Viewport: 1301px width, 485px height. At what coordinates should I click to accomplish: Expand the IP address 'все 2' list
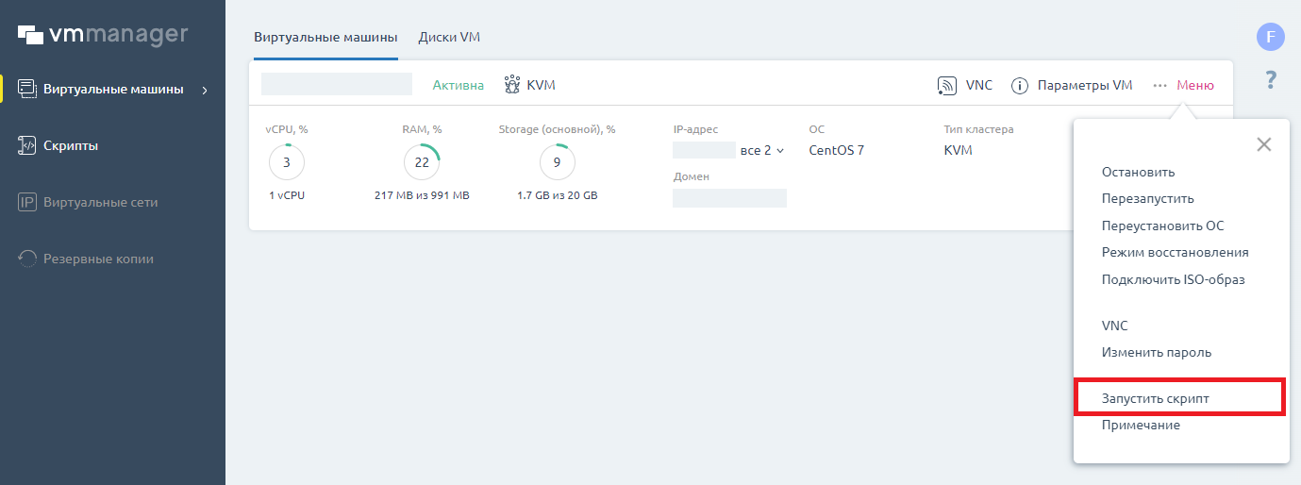(x=762, y=151)
